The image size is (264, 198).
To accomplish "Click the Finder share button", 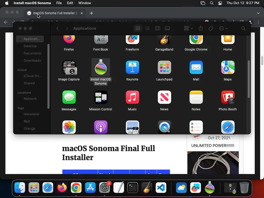I will 201,28.
